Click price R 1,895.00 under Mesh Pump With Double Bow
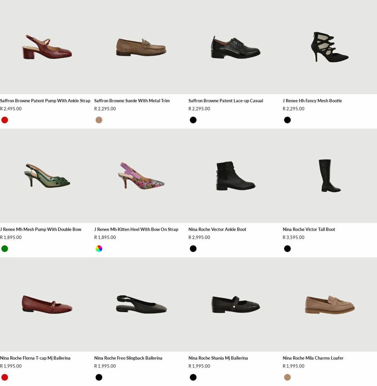This screenshot has height=386, width=377. click(x=11, y=238)
